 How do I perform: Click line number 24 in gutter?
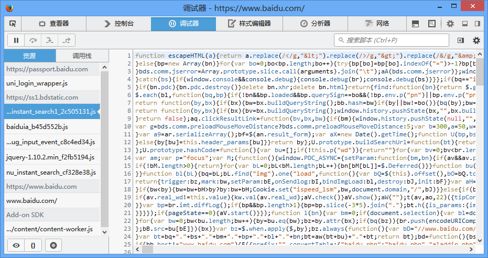tap(127, 236)
